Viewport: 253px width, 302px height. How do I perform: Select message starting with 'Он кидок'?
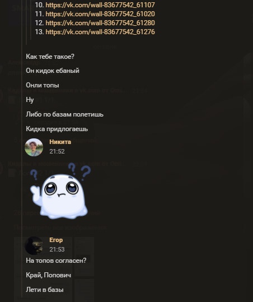pyautogui.click(x=53, y=71)
